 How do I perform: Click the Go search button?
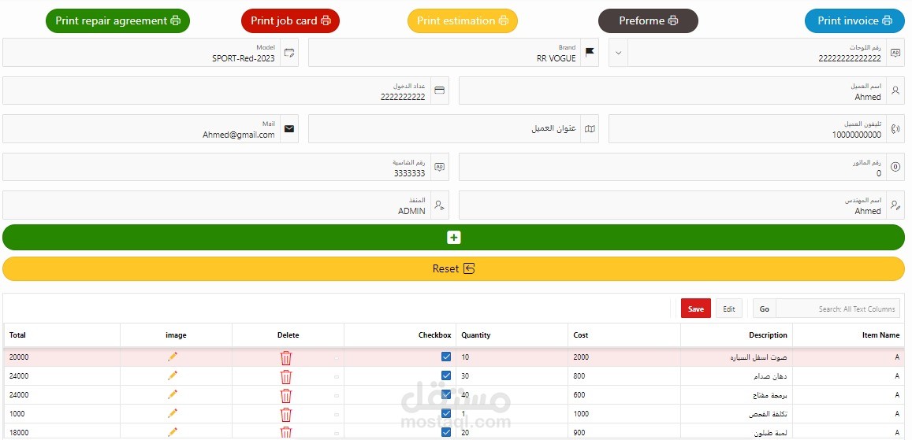(x=765, y=309)
